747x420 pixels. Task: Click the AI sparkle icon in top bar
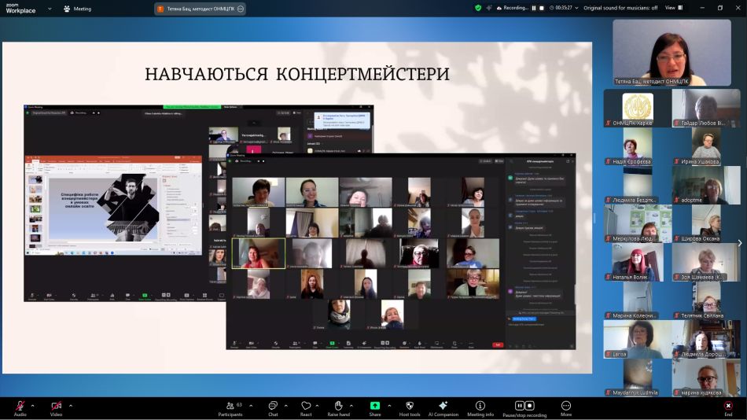click(x=489, y=8)
